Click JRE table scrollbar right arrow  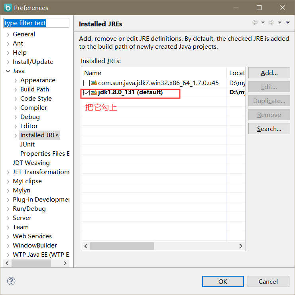pyautogui.click(x=241, y=246)
